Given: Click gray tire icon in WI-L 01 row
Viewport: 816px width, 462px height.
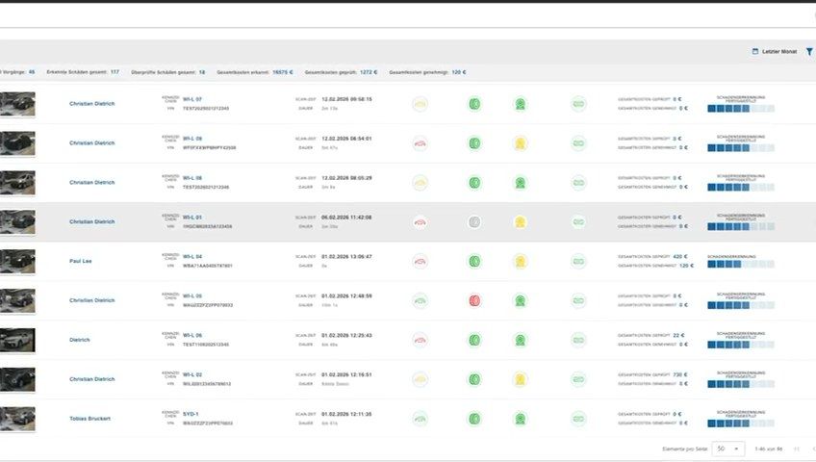Looking at the screenshot, I should point(474,222).
